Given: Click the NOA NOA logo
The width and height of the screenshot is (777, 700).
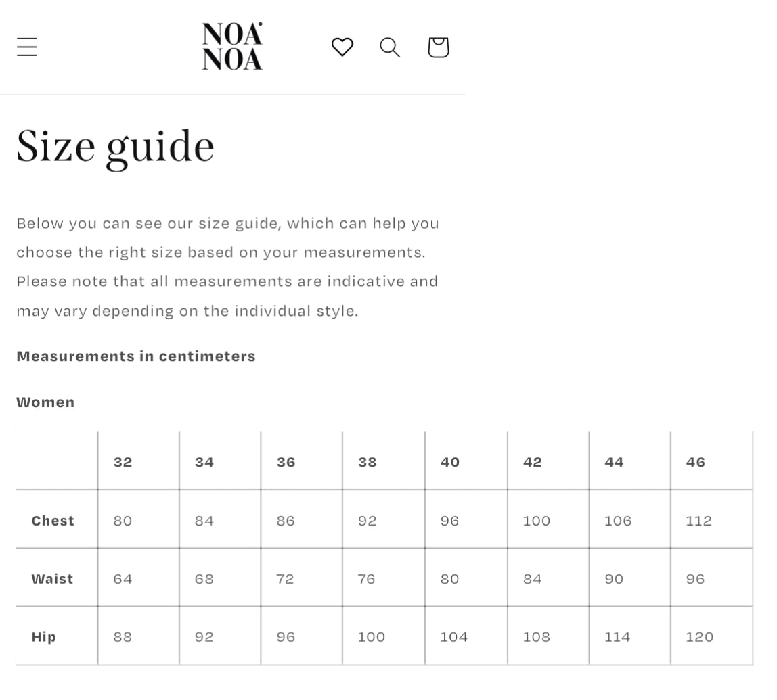Looking at the screenshot, I should (x=232, y=46).
